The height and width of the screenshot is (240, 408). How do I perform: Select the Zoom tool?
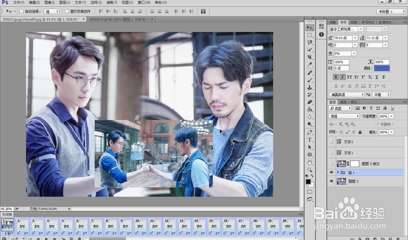coord(310,170)
